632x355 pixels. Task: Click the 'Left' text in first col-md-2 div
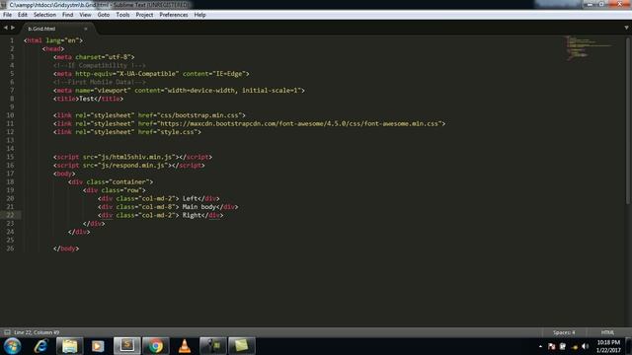pyautogui.click(x=190, y=199)
